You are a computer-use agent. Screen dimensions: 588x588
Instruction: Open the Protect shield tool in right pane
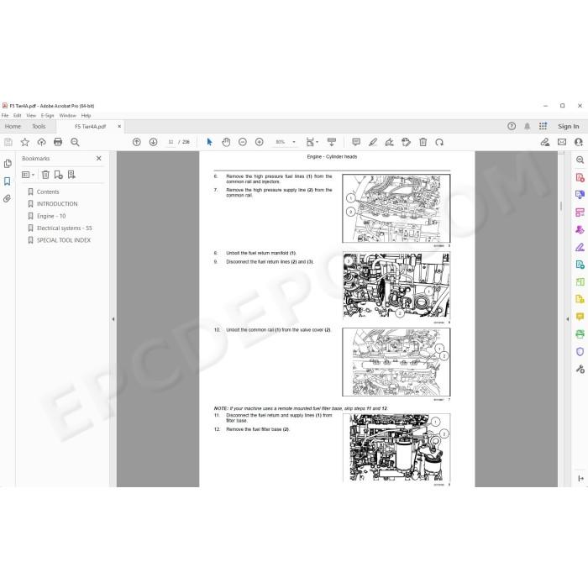[x=580, y=352]
